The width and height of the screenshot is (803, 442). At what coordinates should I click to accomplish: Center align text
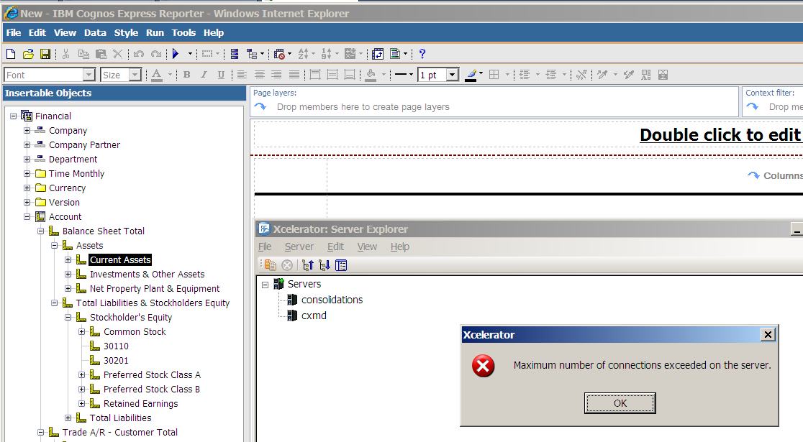point(260,75)
